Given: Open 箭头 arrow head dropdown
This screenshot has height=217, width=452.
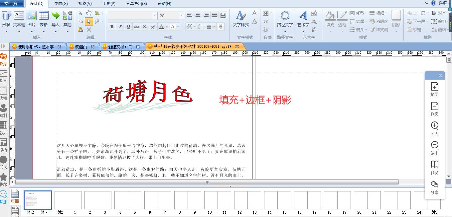Looking at the screenshot, I should point(359,30).
